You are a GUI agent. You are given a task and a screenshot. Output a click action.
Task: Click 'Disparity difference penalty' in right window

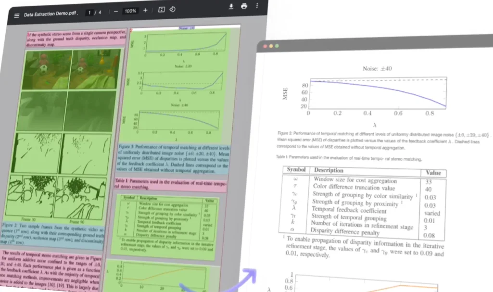tap(345, 231)
